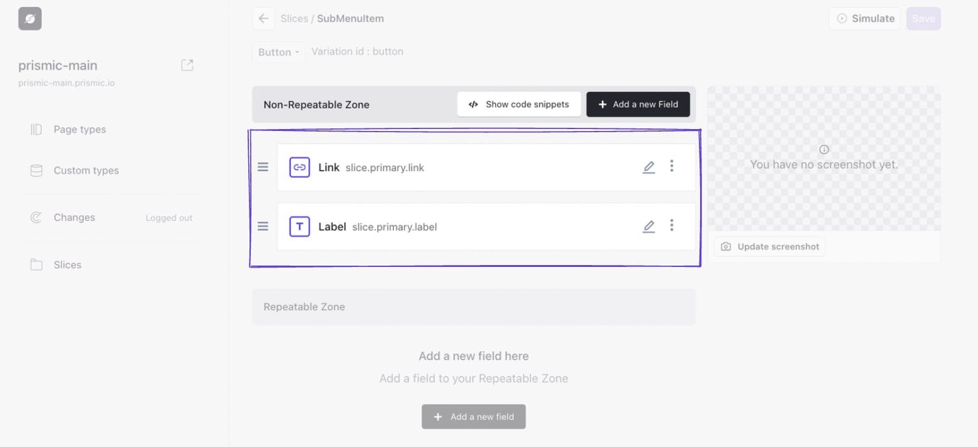Click the back arrow button
Image resolution: width=978 pixels, height=447 pixels.
point(263,18)
